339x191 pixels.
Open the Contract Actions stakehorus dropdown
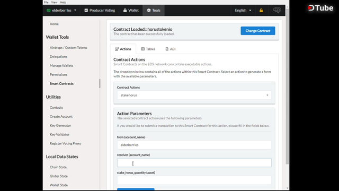[194, 95]
